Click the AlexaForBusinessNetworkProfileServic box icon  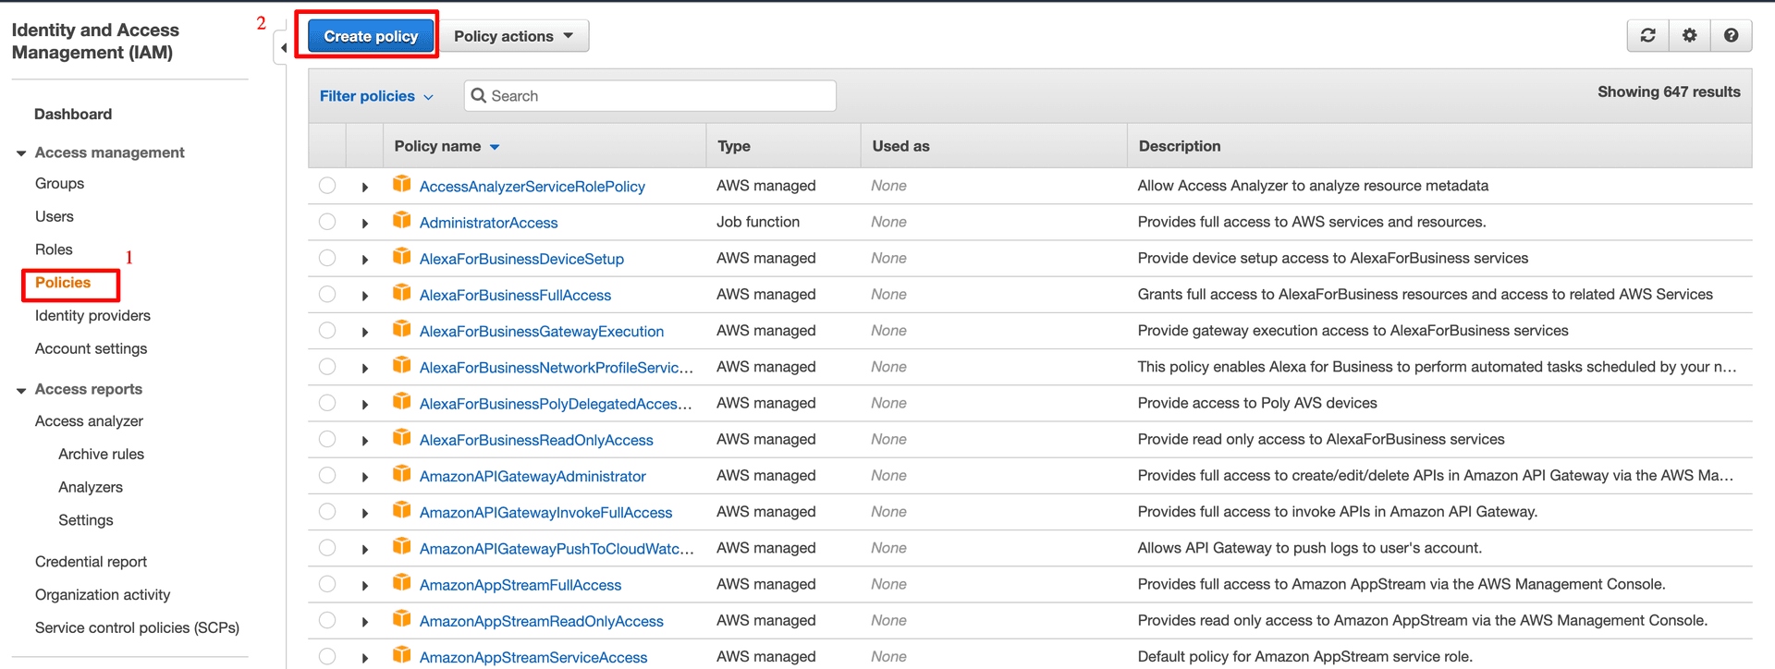tap(401, 365)
